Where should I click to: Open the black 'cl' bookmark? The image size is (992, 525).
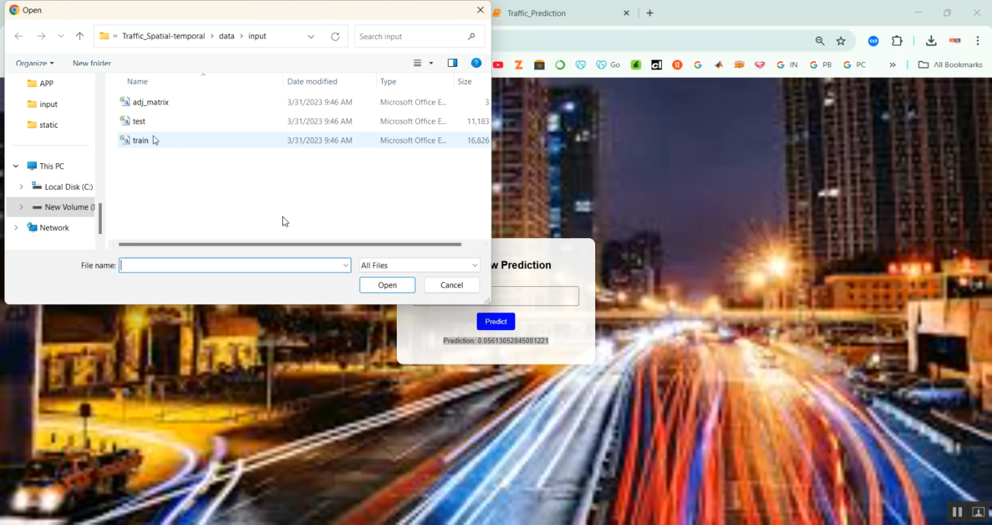(x=657, y=65)
